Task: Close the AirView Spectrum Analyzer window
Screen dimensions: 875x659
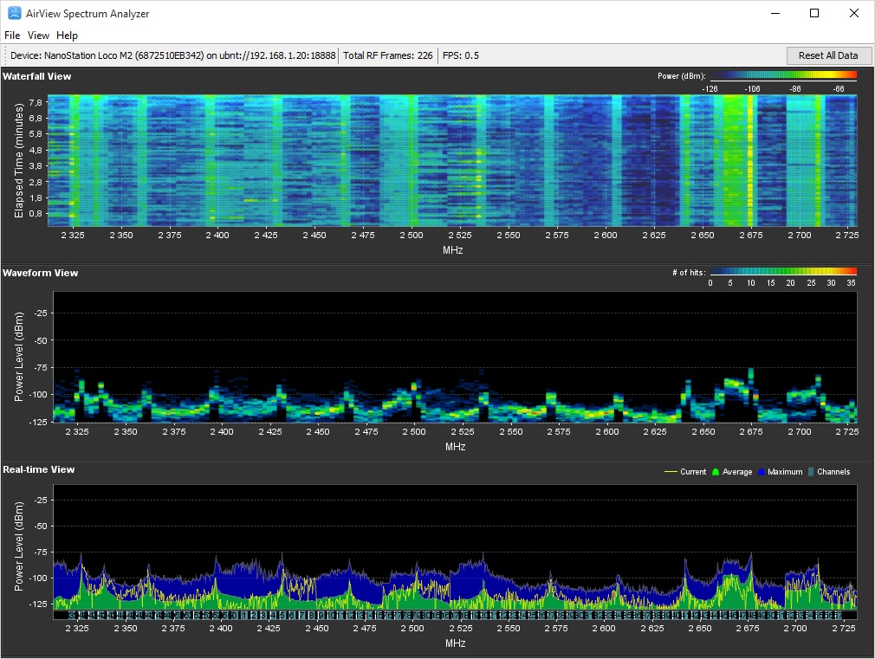Action: point(854,13)
